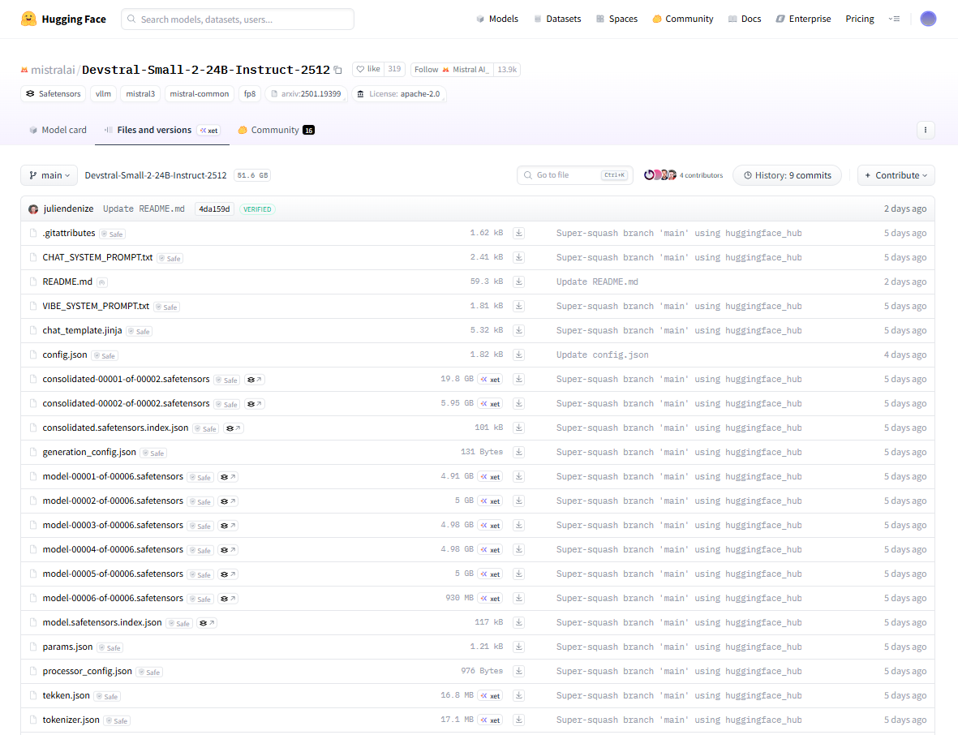Screen dimensions: 958x735
Task: Download model-00006-of-00006.safetensors file
Action: click(518, 598)
